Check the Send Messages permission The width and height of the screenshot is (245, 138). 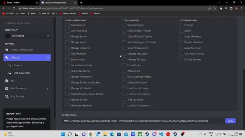click(x=124, y=25)
